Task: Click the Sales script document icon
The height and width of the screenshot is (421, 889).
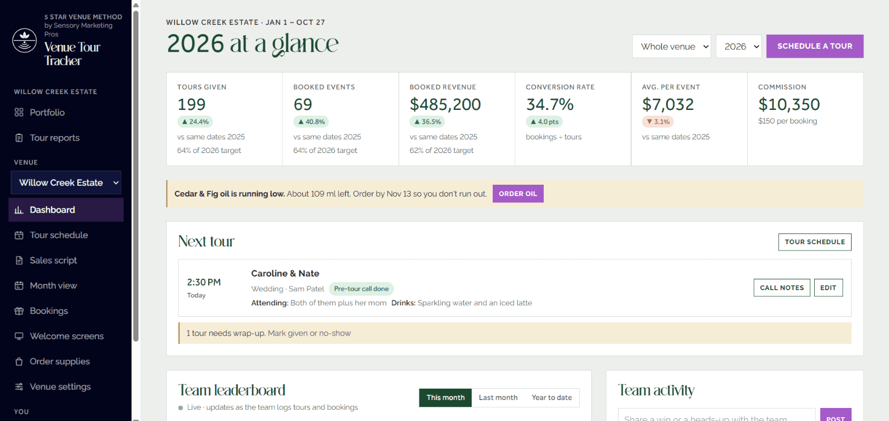Action: click(19, 260)
